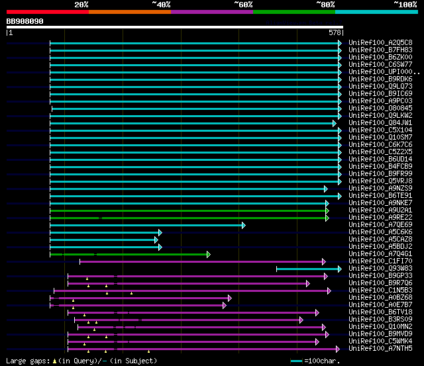Click the red 20% identity legend segment
The image size is (424, 366).
pyautogui.click(x=48, y=12)
